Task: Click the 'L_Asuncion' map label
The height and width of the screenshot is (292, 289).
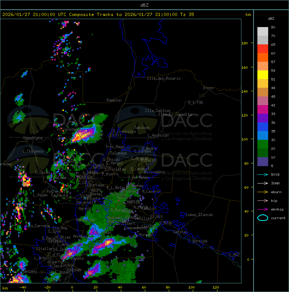Action: point(158,135)
